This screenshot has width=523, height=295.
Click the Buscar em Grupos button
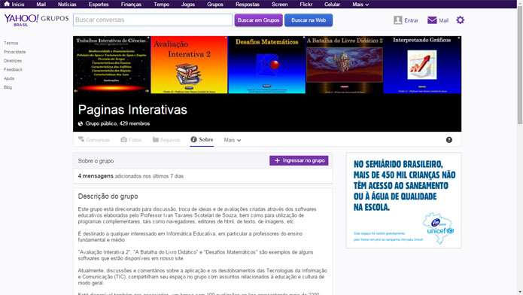[x=259, y=20]
